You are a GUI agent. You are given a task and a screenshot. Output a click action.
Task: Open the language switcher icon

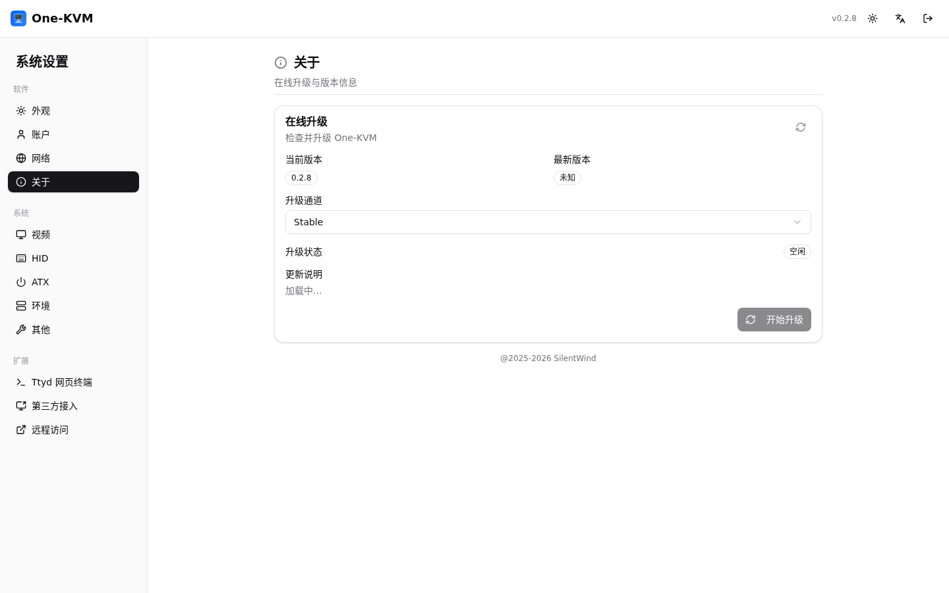pos(900,18)
